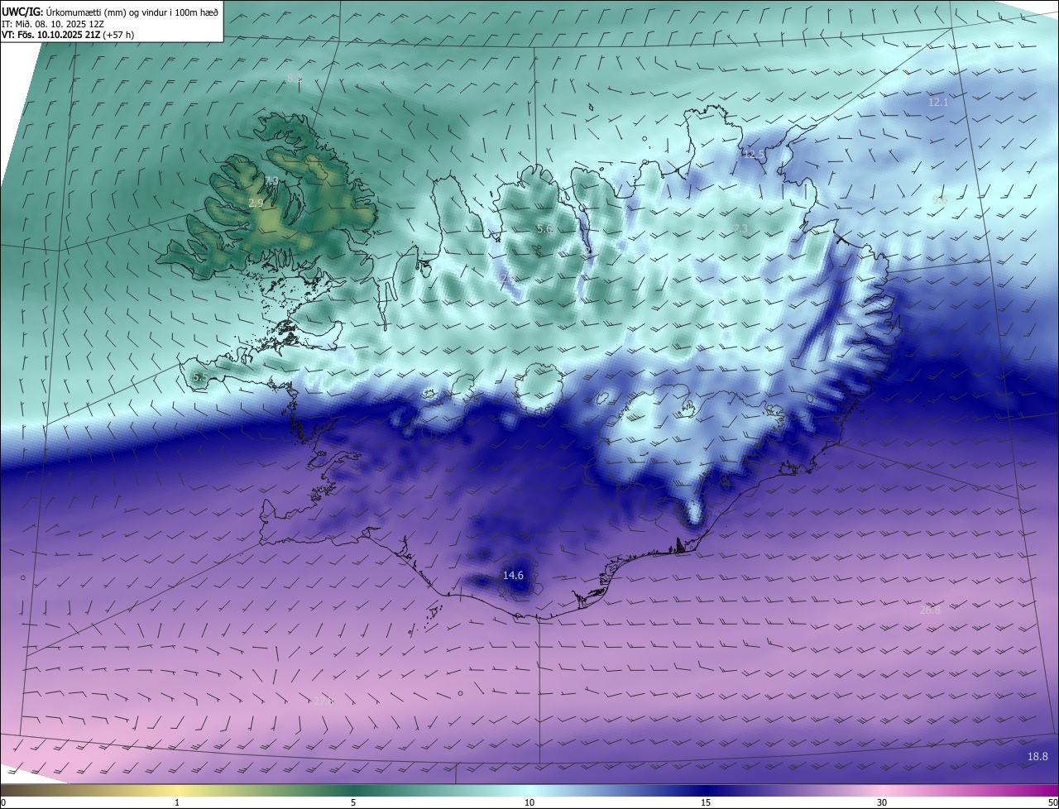Image resolution: width=1059 pixels, height=809 pixels.
Task: Click the 7.3 label just above 2.9
Action: pos(271,180)
